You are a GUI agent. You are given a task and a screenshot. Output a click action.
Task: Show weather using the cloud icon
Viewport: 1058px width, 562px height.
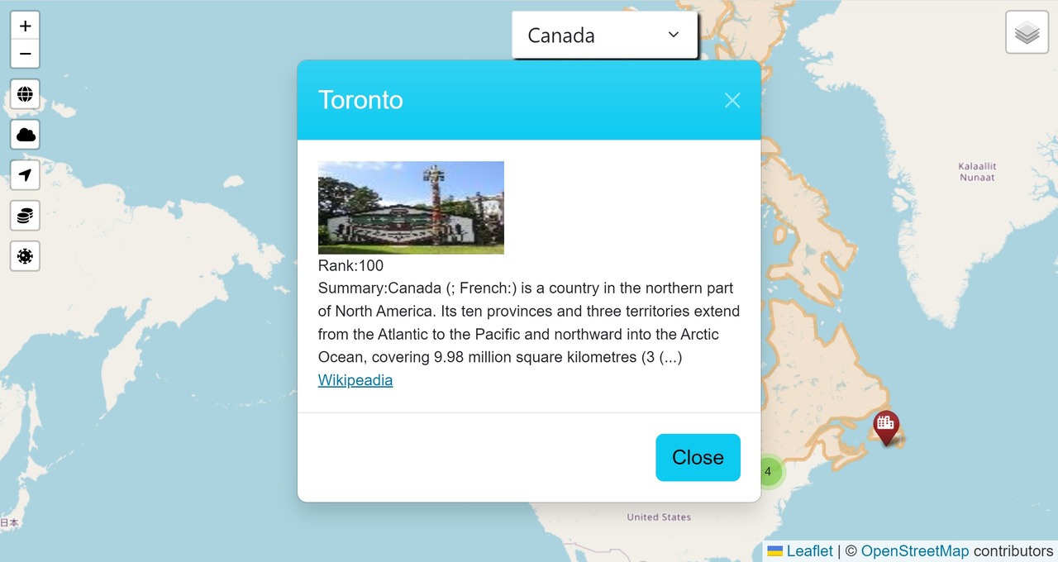coord(25,135)
